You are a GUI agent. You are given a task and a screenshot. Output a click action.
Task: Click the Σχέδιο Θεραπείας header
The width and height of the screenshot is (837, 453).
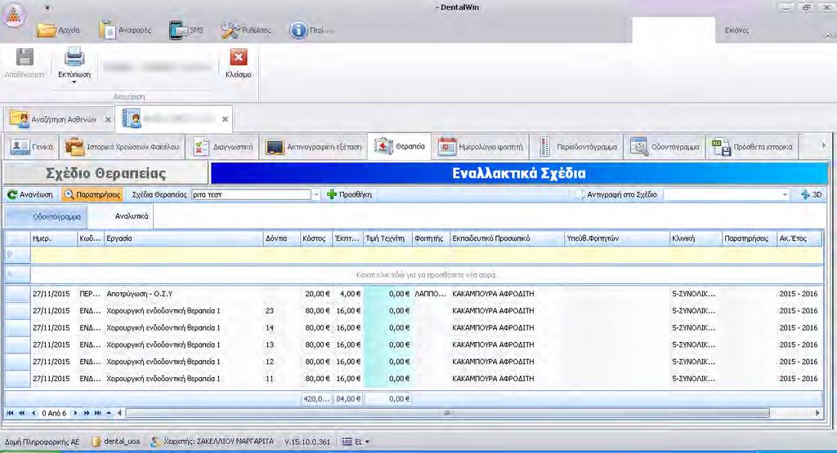coord(105,173)
